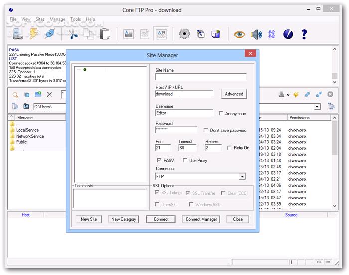Open the Help menu
The height and width of the screenshot is (275, 349).
[x=90, y=19]
